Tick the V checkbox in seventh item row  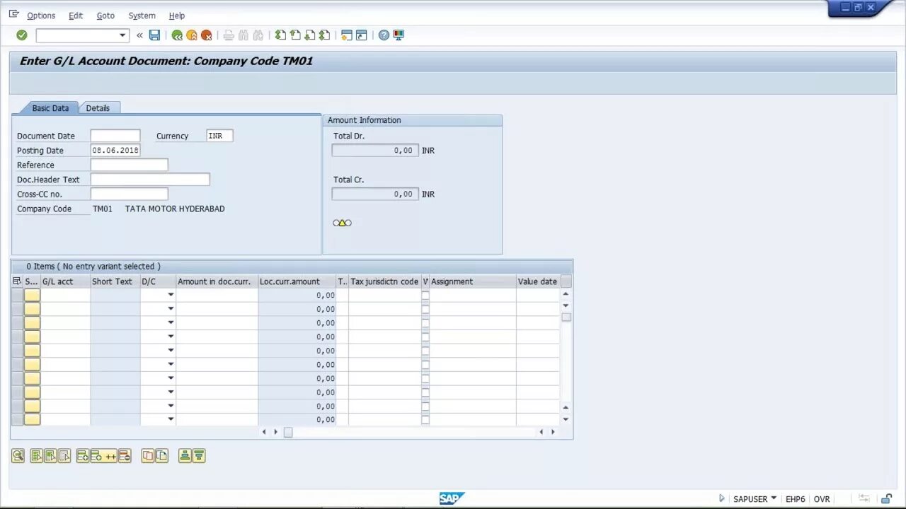[x=425, y=378]
